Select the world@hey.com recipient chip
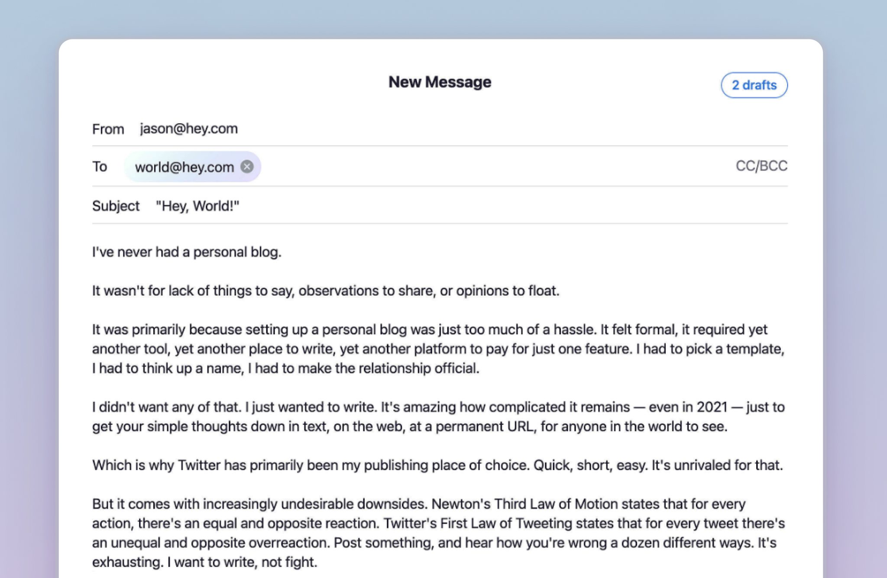887x578 pixels. click(x=185, y=167)
